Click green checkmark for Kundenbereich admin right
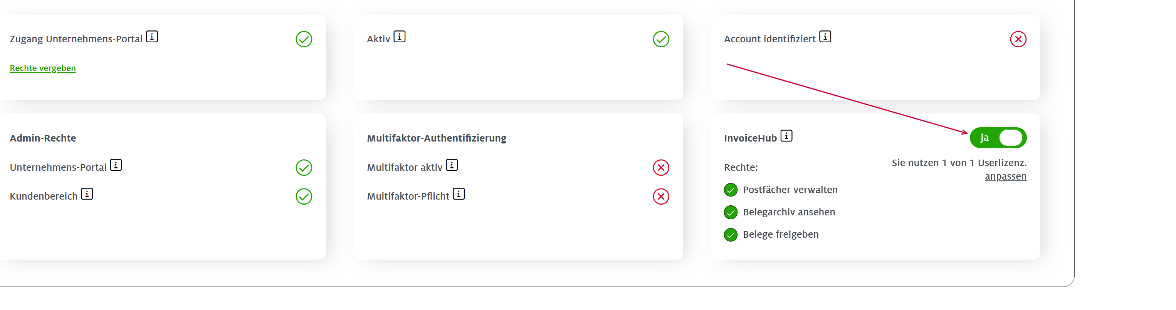The width and height of the screenshot is (1176, 310). click(304, 197)
